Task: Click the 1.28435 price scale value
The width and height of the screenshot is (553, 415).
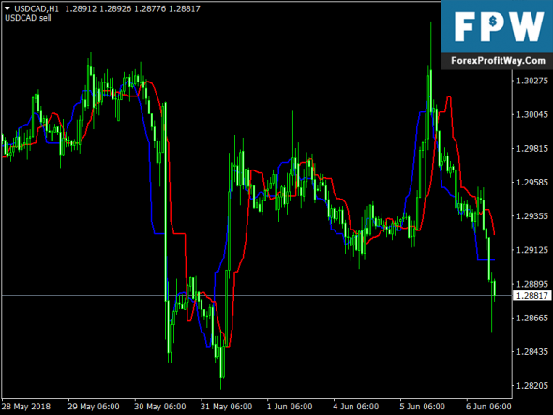Action: 532,352
